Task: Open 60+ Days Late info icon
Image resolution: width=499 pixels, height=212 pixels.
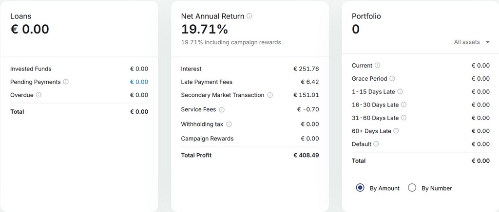Action: [396, 131]
